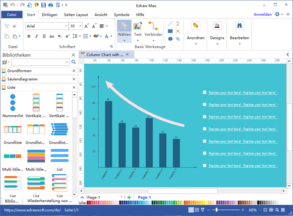
Task: Open the Datei file button
Action: (12, 15)
